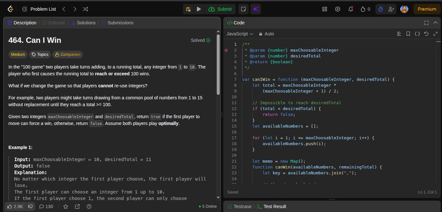The image size is (442, 212).
Task: Open the layout grid icon
Action: [325, 9]
